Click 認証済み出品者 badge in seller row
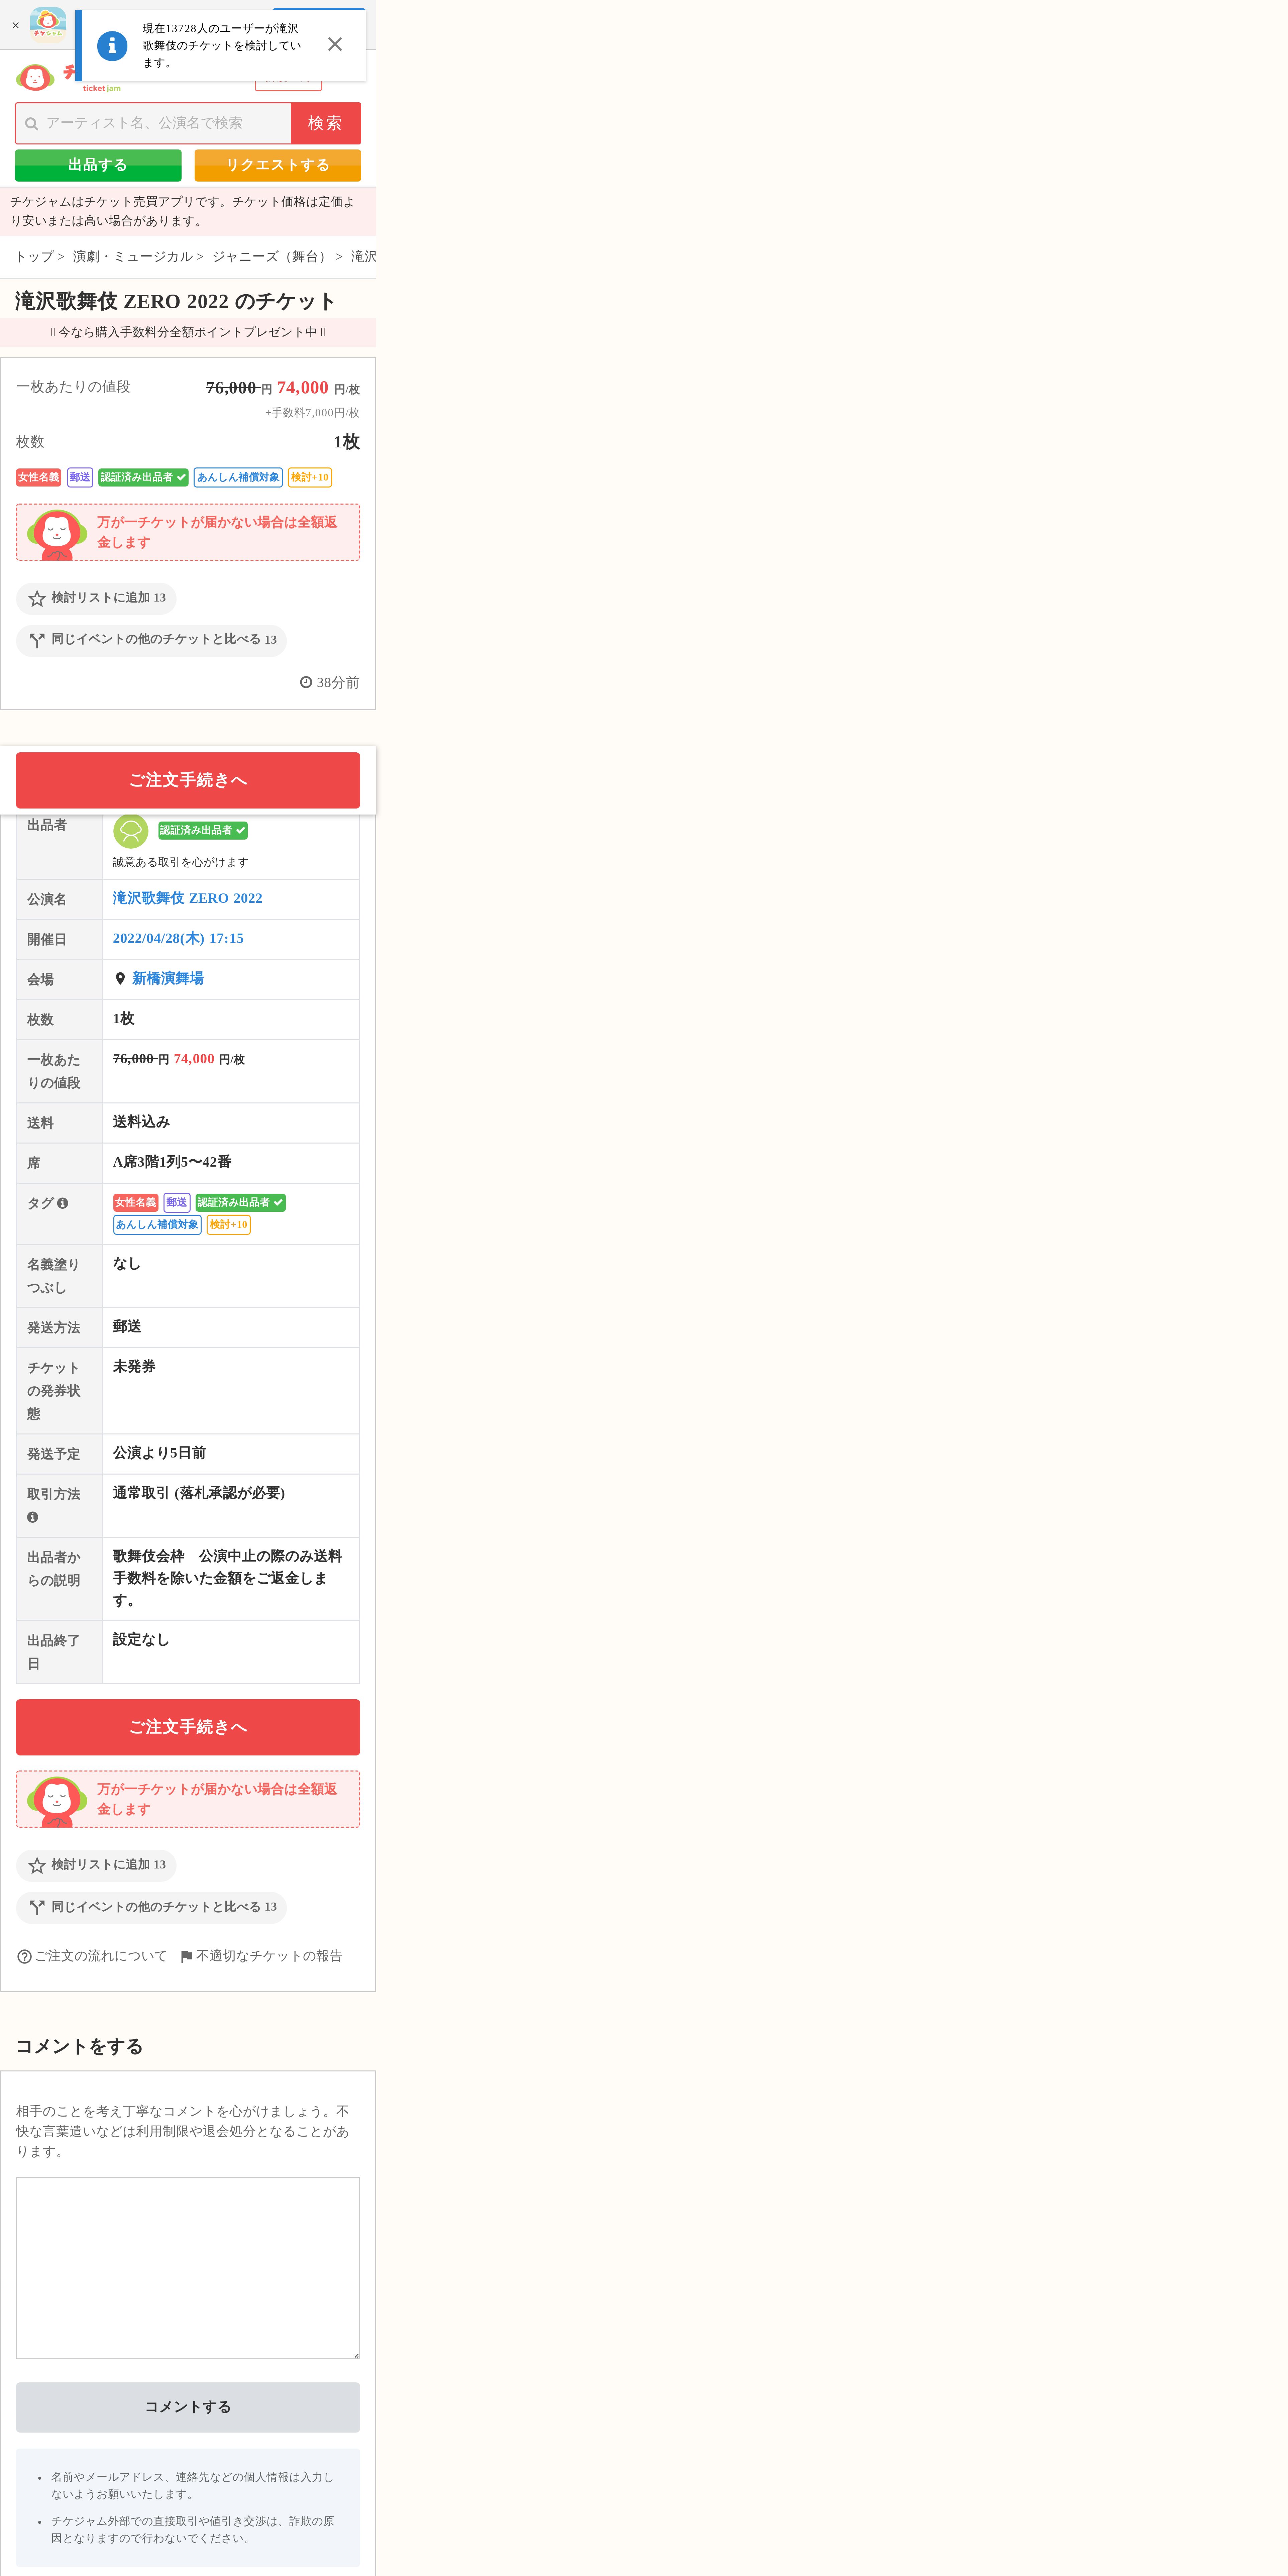This screenshot has width=1288, height=2576. (203, 830)
